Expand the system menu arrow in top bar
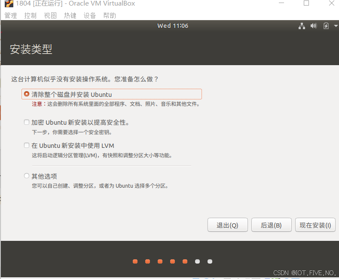 [x=336, y=26]
